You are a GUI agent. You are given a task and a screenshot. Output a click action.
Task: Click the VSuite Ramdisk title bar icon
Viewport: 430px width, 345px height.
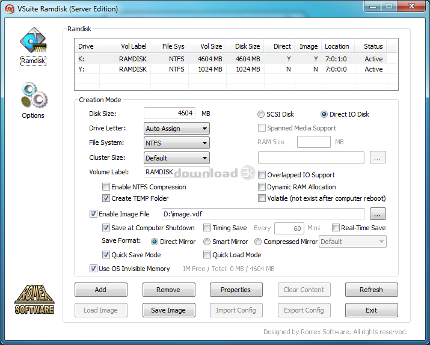tap(9, 9)
